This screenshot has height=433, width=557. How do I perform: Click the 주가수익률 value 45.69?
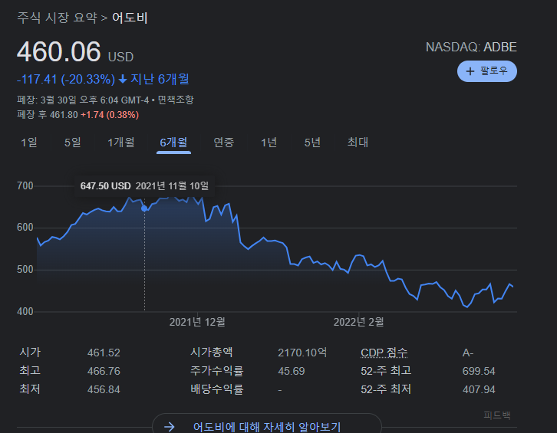pyautogui.click(x=292, y=371)
